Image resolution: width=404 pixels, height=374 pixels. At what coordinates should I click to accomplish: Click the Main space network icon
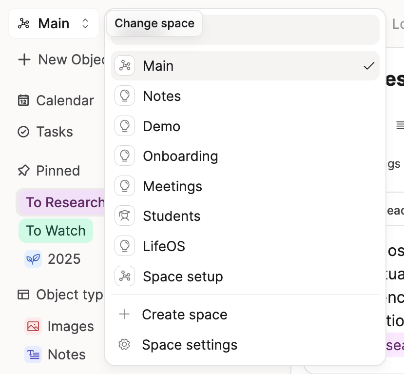125,66
